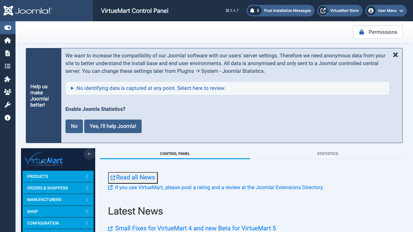Click the VirtueMart logo
The image size is (413, 232).
pyautogui.click(x=44, y=159)
